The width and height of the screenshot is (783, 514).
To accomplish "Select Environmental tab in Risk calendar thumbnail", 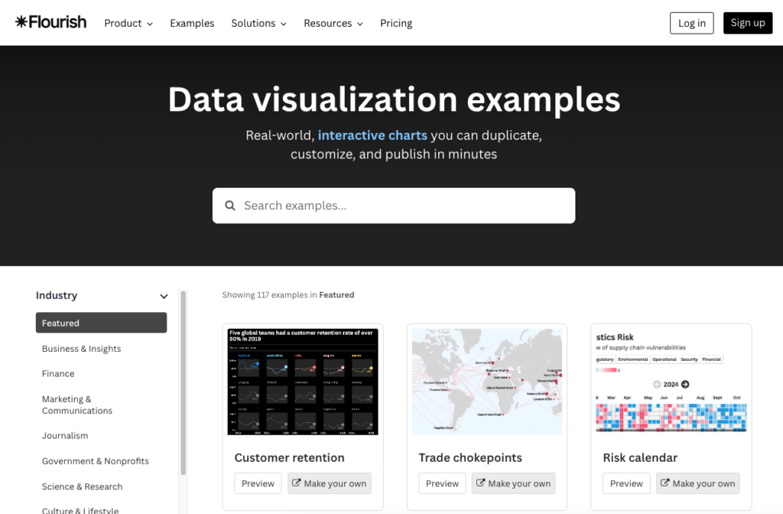I will pyautogui.click(x=632, y=359).
